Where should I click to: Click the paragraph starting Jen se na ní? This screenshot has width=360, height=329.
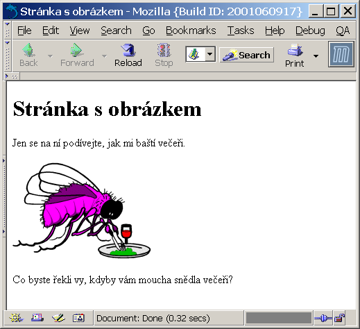98,143
